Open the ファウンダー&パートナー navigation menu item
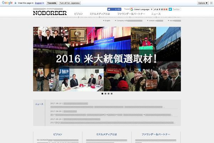 tap(131, 14)
